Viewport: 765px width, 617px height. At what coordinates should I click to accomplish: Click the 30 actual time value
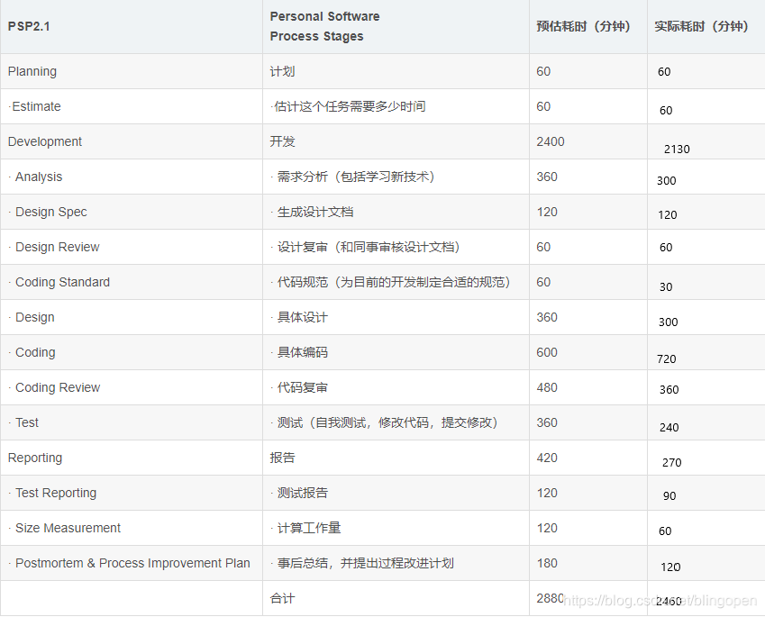pyautogui.click(x=666, y=286)
